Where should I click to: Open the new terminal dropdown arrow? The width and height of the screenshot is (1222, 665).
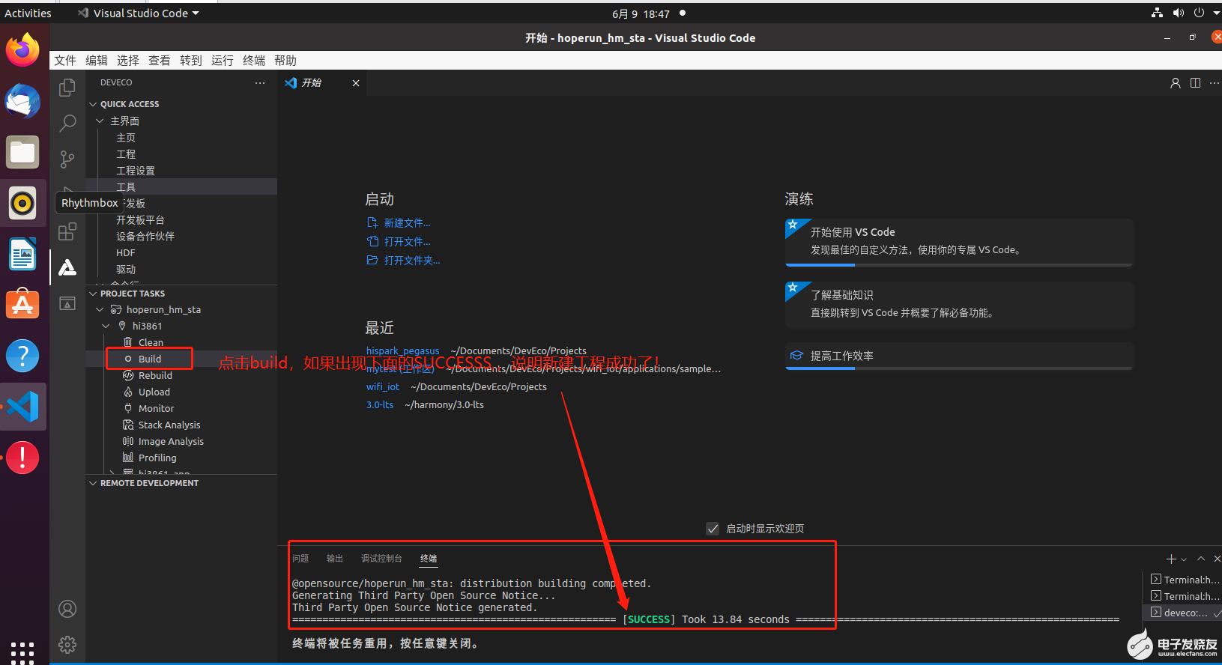pyautogui.click(x=1184, y=559)
